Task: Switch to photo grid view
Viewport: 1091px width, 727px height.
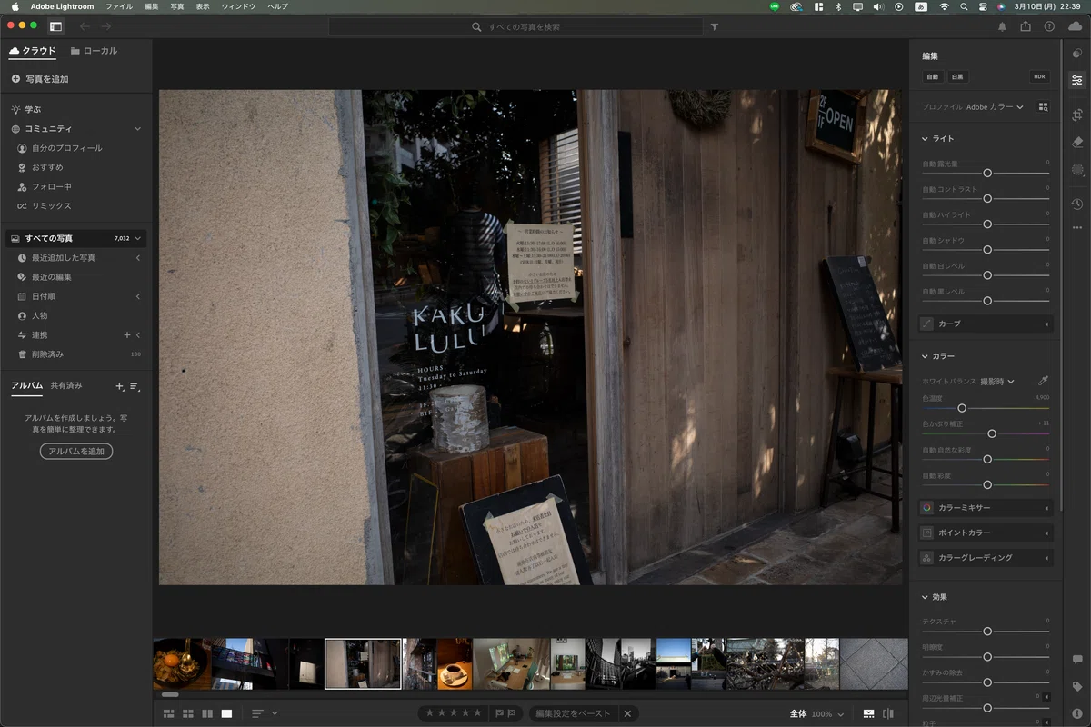Action: [x=170, y=713]
